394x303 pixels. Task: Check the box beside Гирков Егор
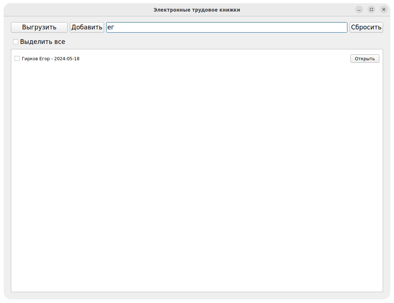[17, 59]
